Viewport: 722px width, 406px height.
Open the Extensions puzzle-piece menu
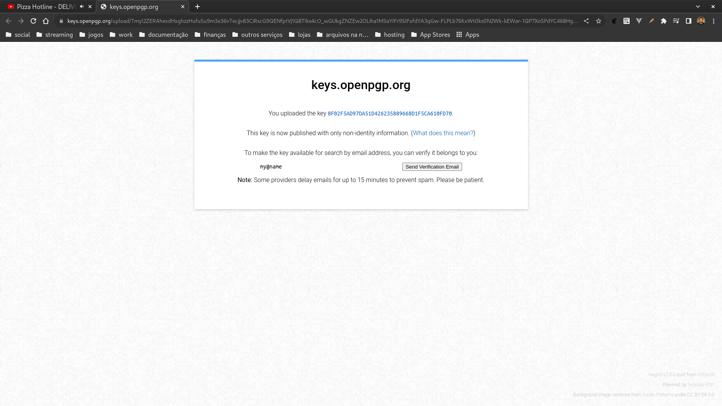(x=664, y=21)
